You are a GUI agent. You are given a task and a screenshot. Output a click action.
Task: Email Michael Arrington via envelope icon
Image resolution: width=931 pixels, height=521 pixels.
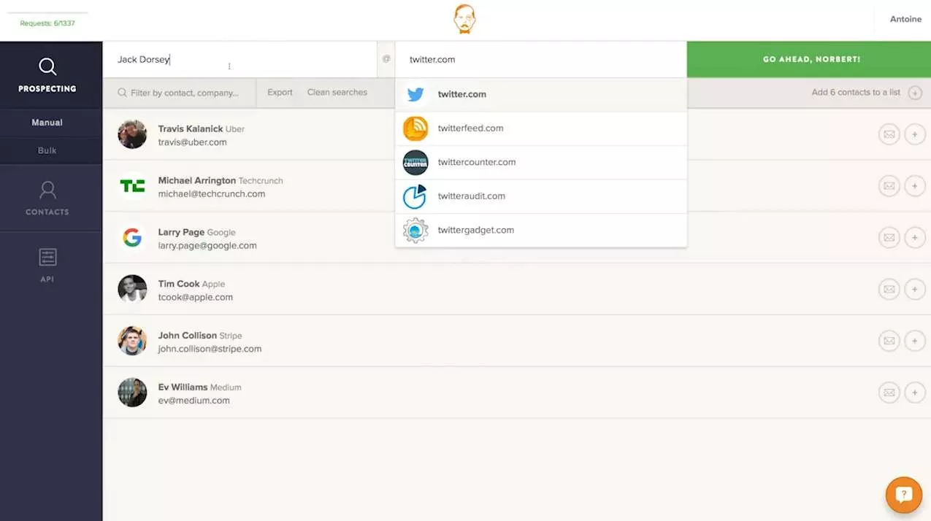(889, 186)
